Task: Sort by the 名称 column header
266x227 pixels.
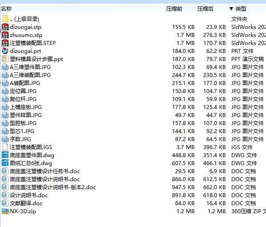Action: (6, 8)
